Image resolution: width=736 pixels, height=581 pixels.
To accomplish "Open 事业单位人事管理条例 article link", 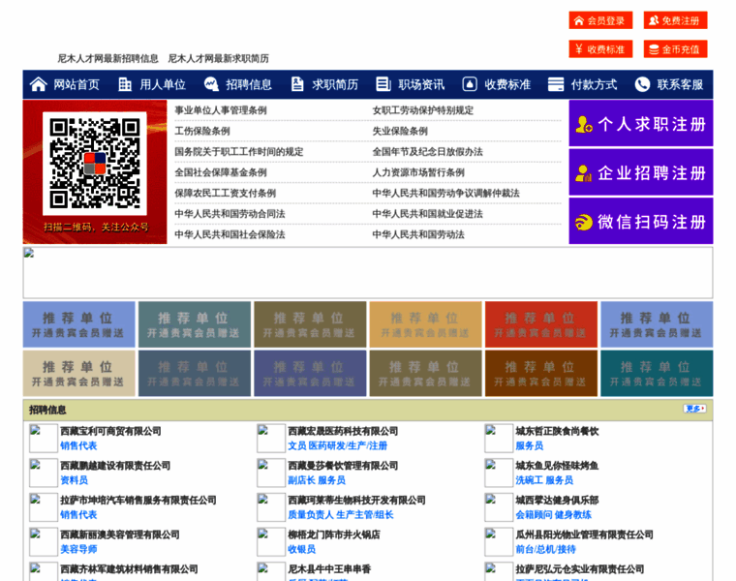I will [x=220, y=110].
